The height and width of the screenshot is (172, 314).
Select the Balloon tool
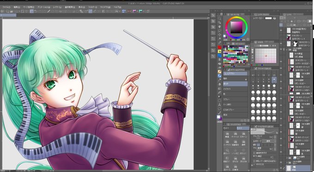[x=219, y=109]
